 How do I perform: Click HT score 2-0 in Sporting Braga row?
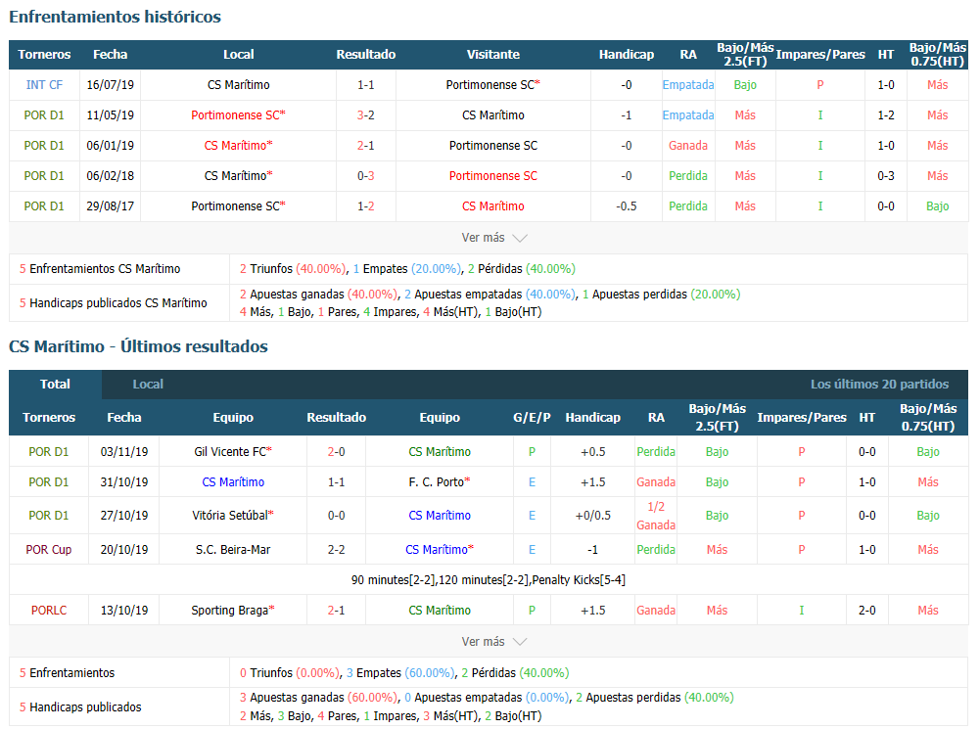click(866, 611)
